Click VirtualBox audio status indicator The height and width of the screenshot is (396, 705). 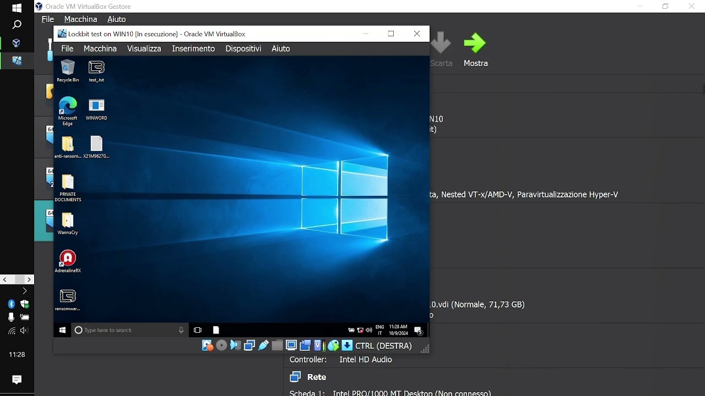[x=235, y=345]
